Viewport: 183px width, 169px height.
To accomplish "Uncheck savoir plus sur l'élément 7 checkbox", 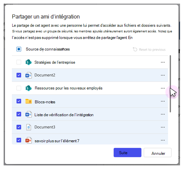I will click(19, 140).
